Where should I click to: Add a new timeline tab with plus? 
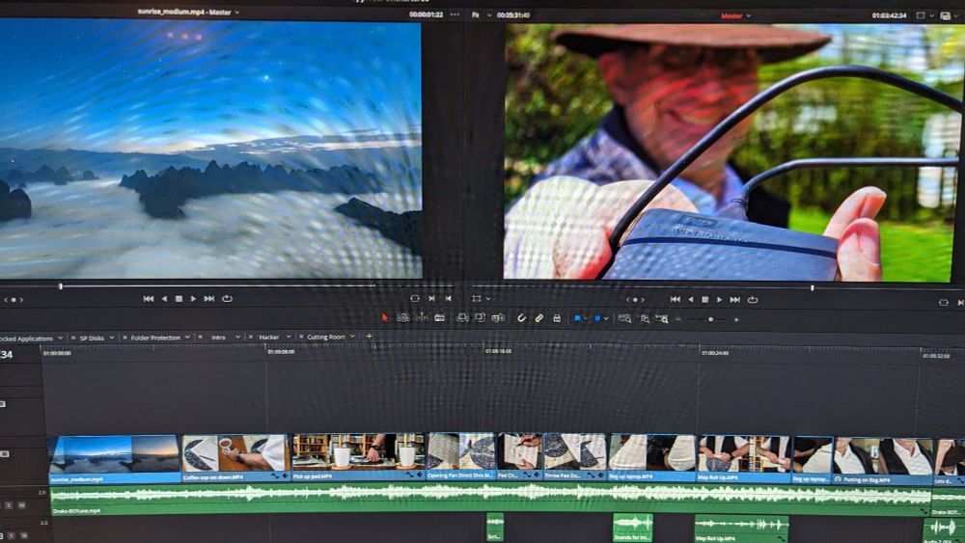point(370,337)
